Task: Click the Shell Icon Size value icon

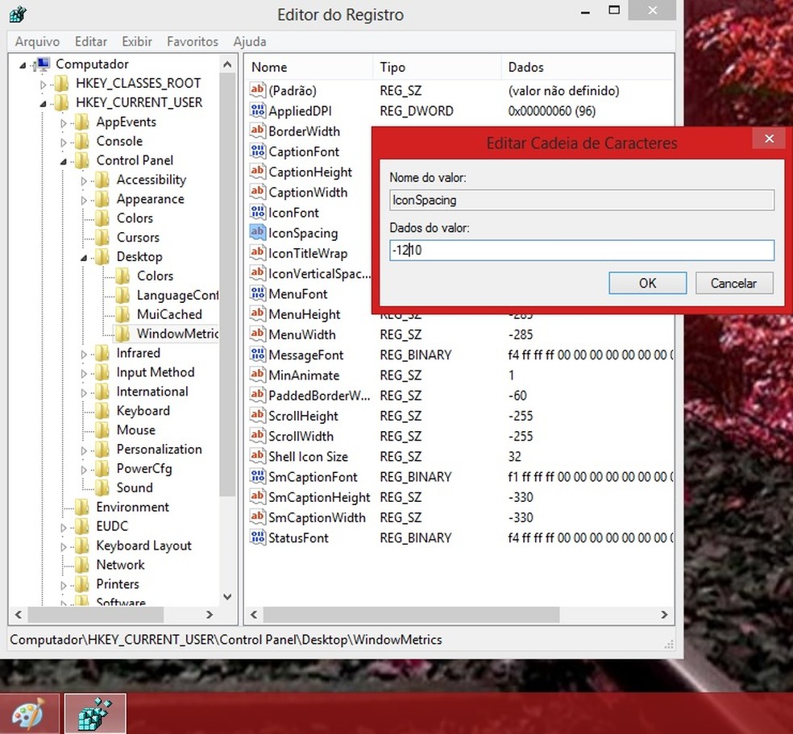Action: pyautogui.click(x=257, y=456)
